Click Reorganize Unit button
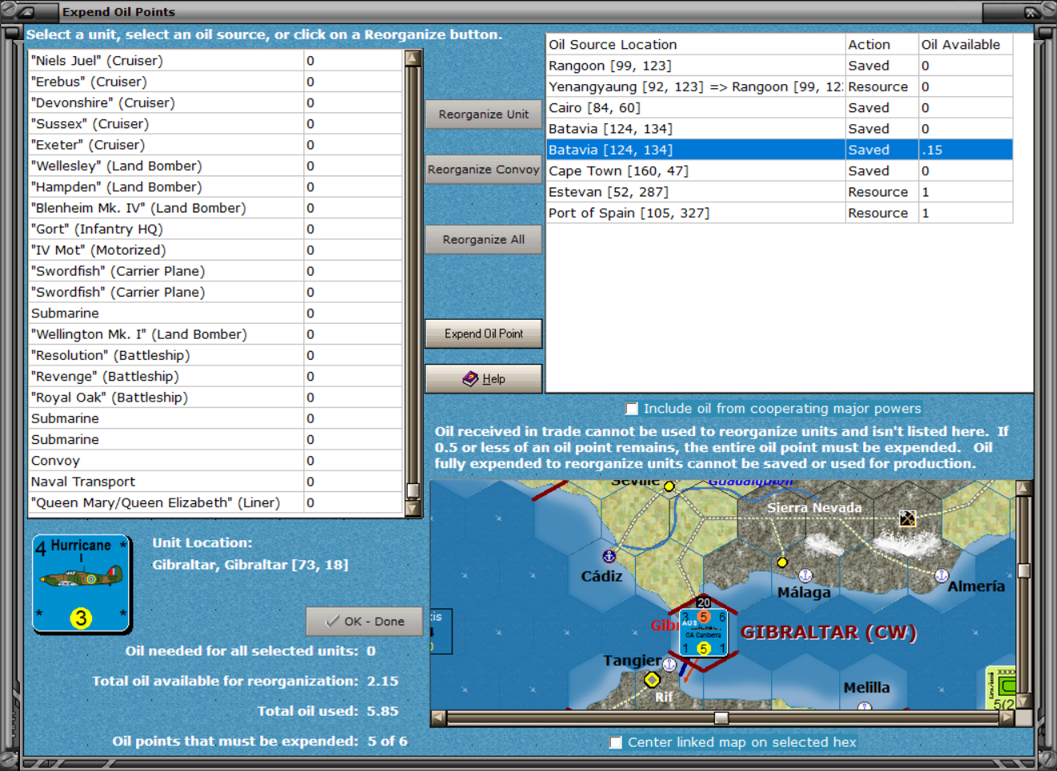The height and width of the screenshot is (771, 1057). click(484, 115)
